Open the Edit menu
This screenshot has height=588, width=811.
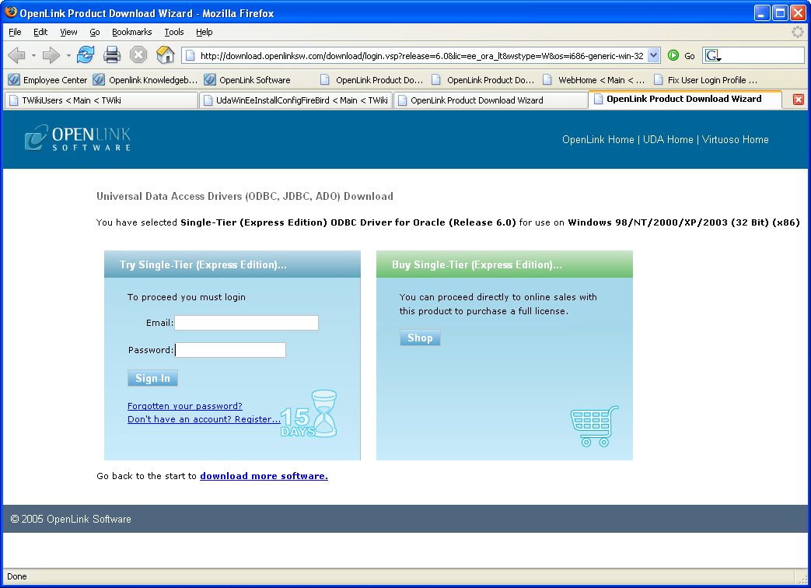40,32
